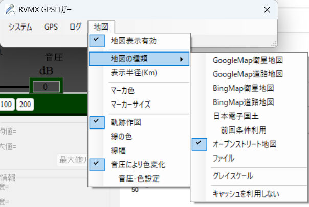Image resolution: width=309 pixels, height=207 pixels.
Task: Toggle 音圧により色変化 option
Action: pos(138,164)
